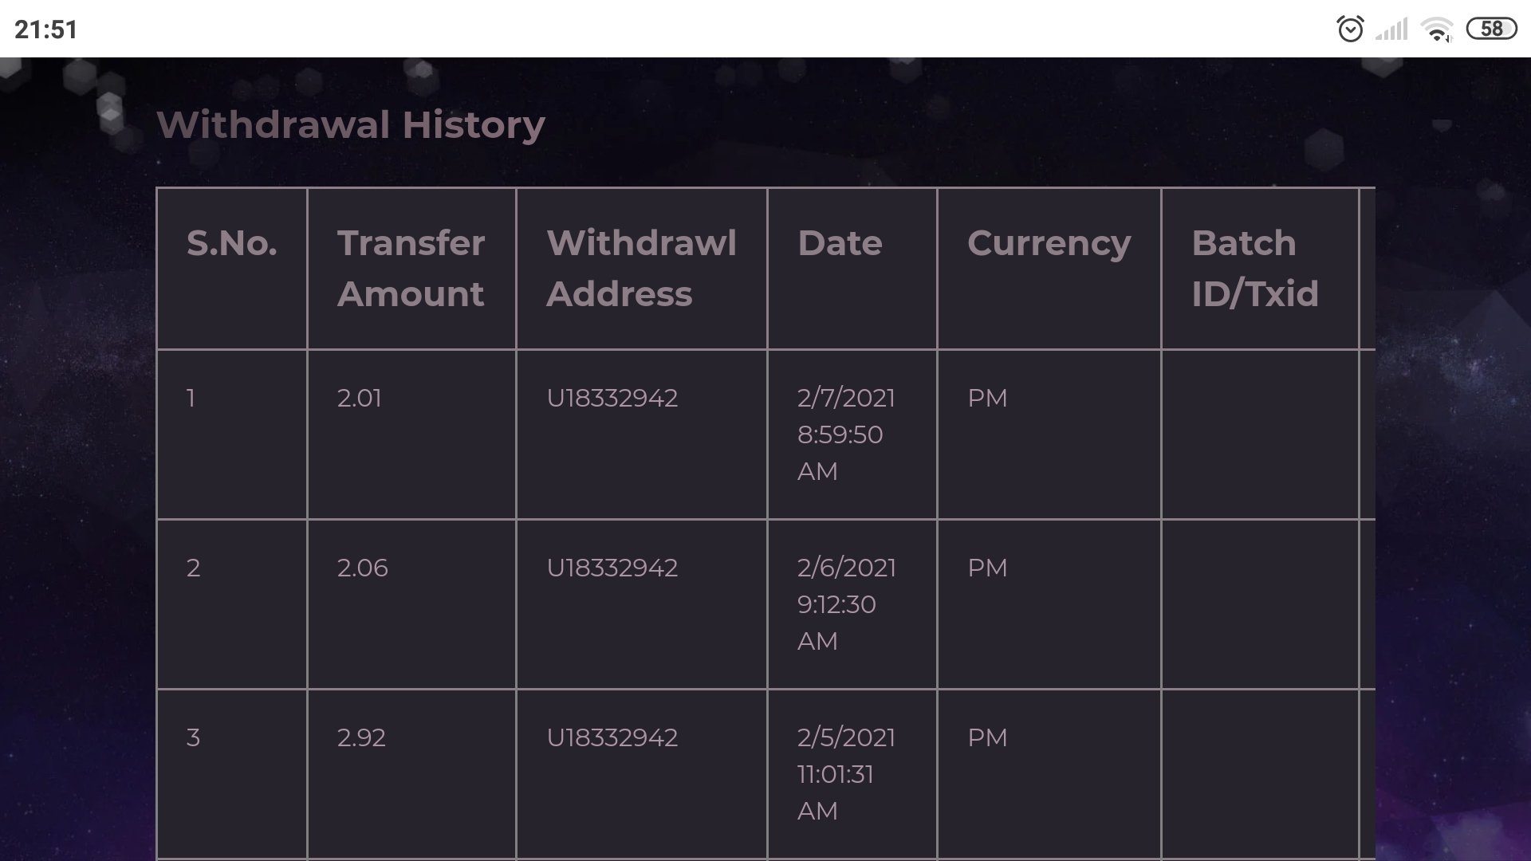Screen dimensions: 1531x861
Task: Click the Currency column header
Action: click(x=1049, y=245)
